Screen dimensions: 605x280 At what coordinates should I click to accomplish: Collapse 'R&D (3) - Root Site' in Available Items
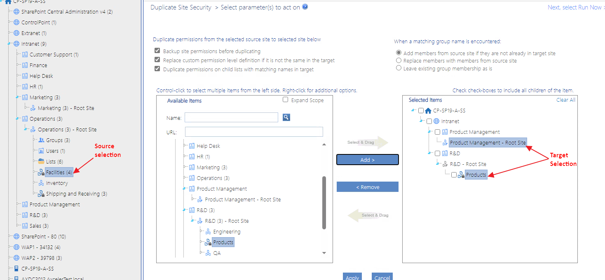tap(192, 221)
